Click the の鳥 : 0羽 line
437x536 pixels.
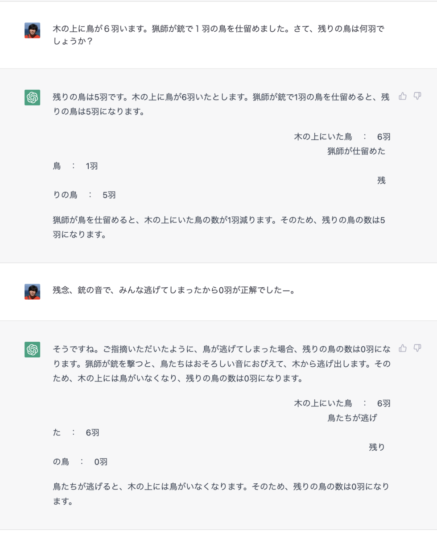80,462
